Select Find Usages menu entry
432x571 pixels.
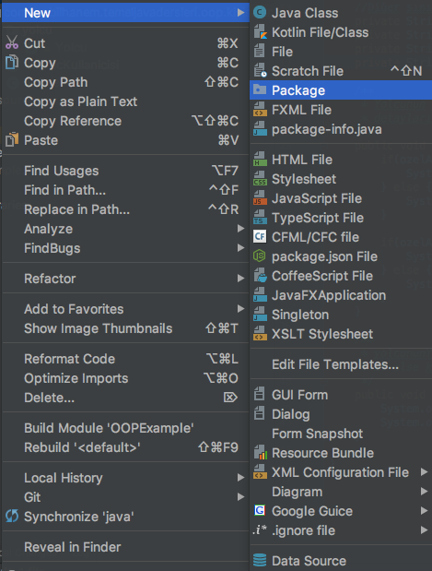pyautogui.click(x=125, y=171)
